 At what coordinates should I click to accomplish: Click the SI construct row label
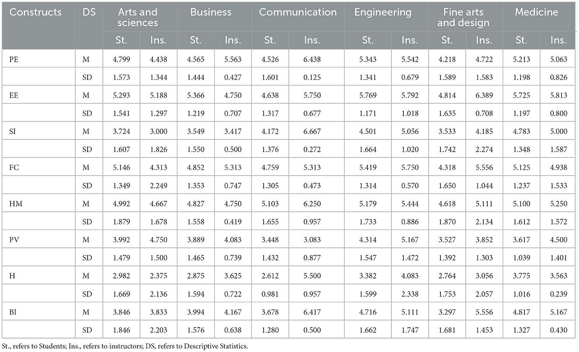tap(13, 131)
